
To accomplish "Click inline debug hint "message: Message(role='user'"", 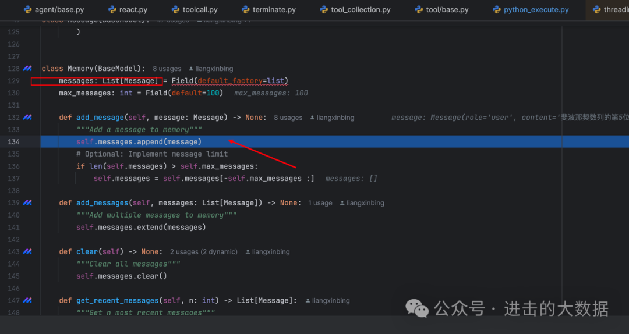I will pyautogui.click(x=454, y=118).
